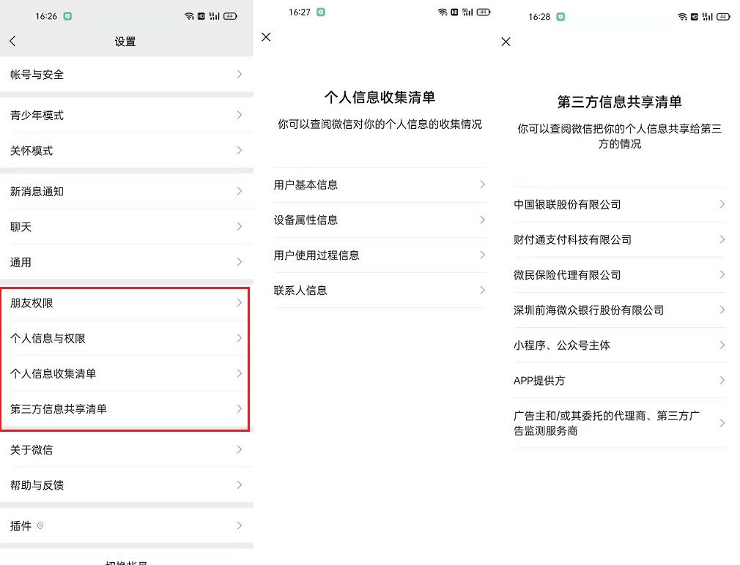Open 青少年模式 settings
Viewport: 740px width, 565px height.
tap(127, 115)
